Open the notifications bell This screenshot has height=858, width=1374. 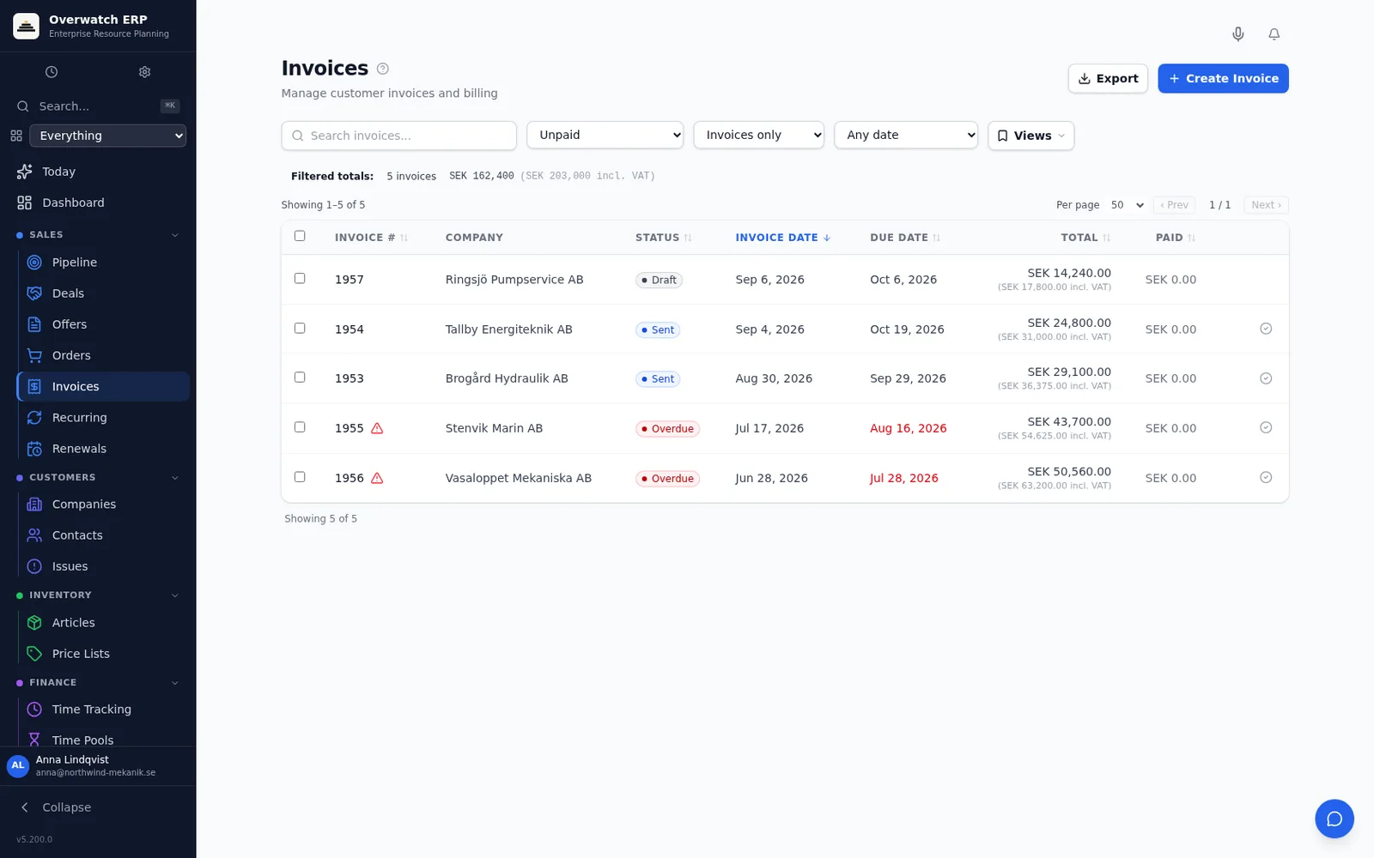pos(1274,34)
